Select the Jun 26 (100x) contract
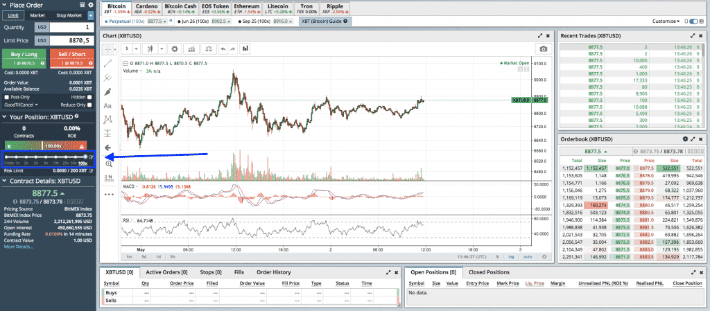This screenshot has width=710, height=311. 205,21
